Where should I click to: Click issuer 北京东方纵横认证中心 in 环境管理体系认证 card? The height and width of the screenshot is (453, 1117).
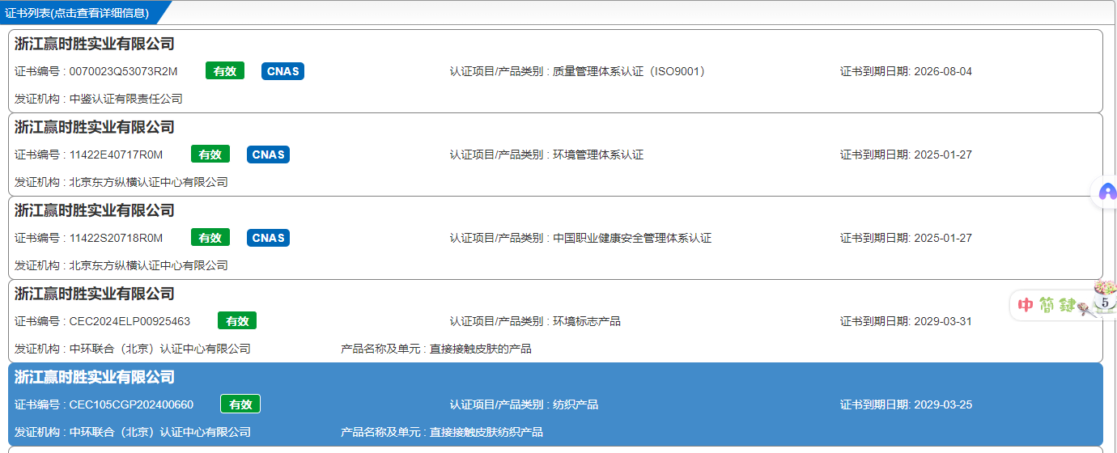point(148,182)
